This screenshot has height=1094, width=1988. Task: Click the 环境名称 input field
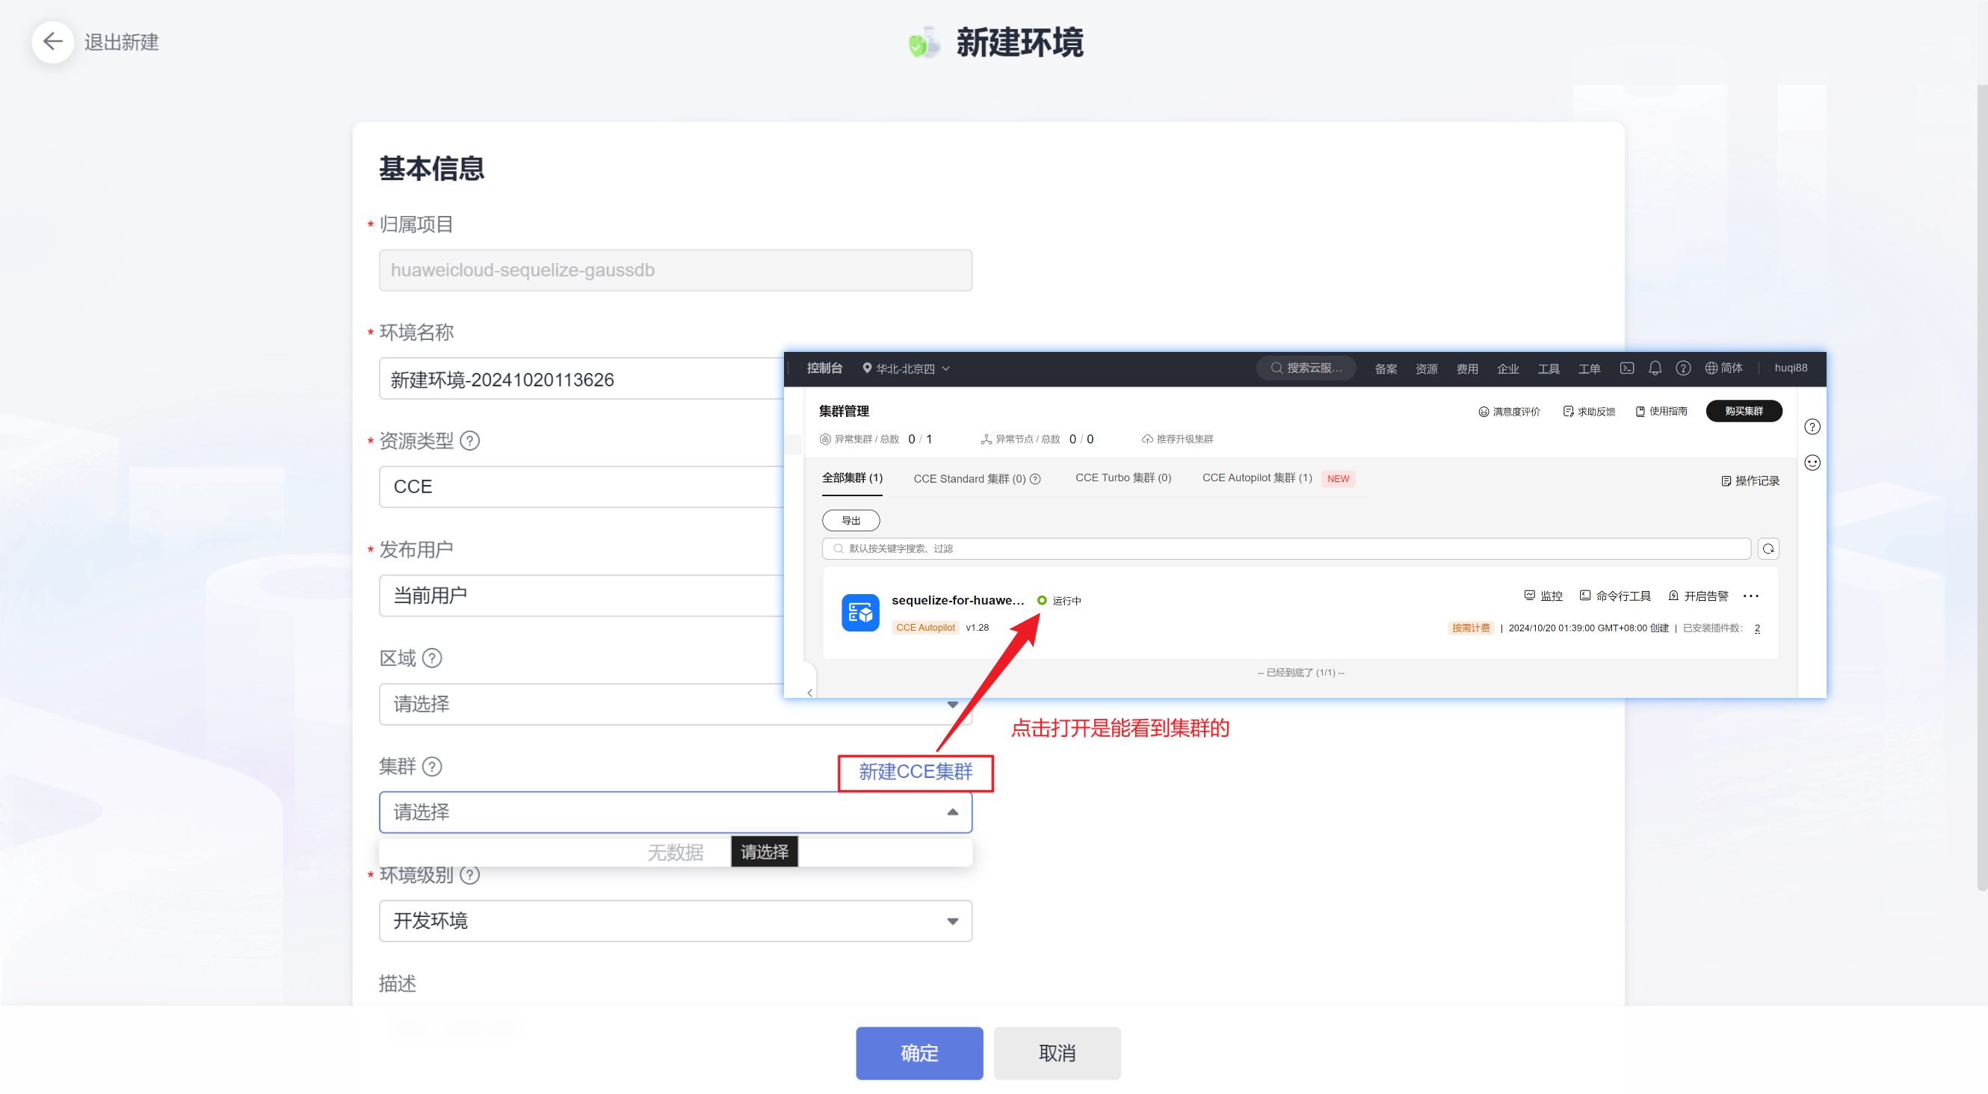[578, 379]
